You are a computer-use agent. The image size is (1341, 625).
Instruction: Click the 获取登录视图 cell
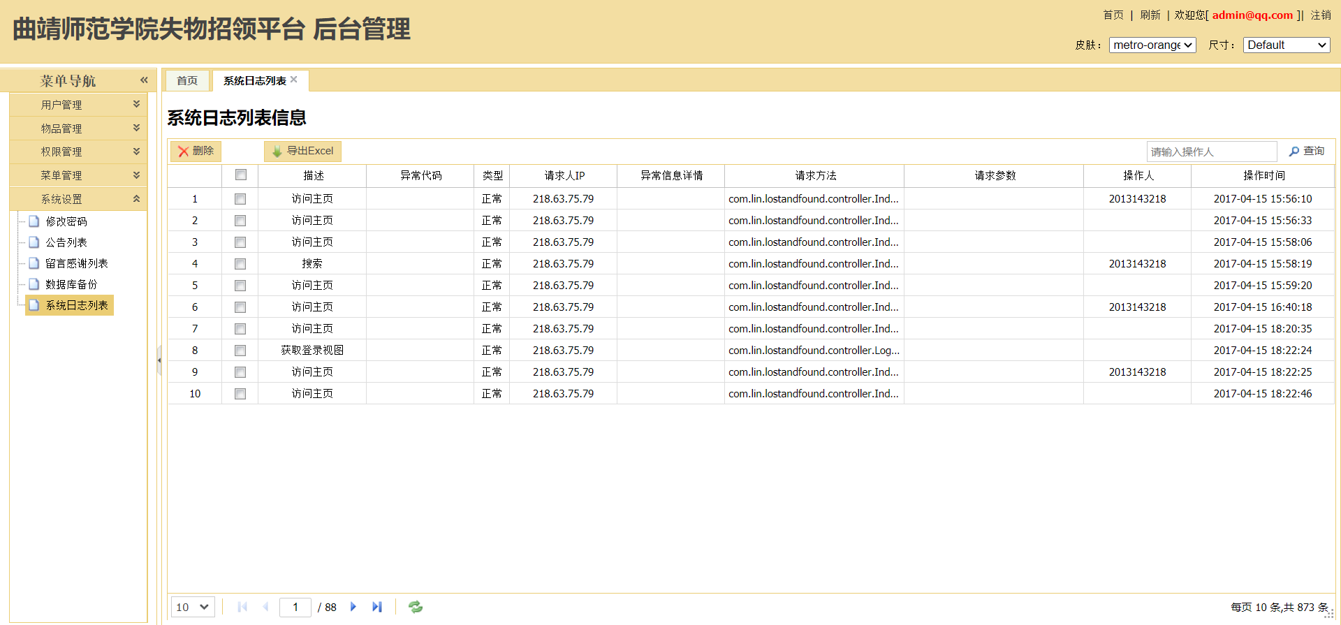tap(312, 351)
